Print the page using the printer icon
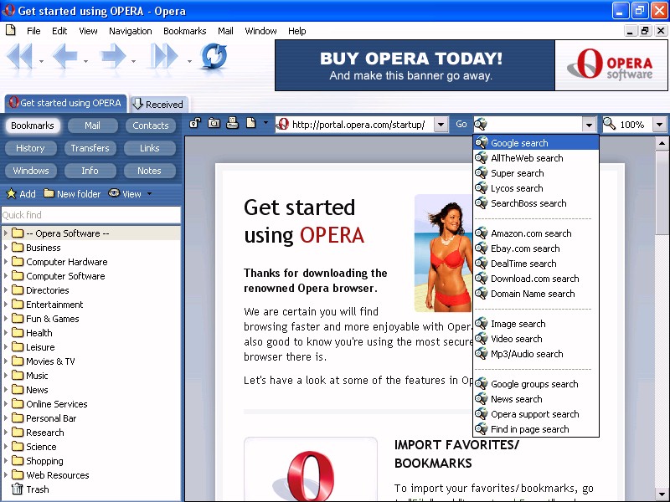 232,123
